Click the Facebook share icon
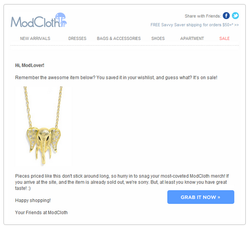This screenshot has width=251, height=229. 226,15
